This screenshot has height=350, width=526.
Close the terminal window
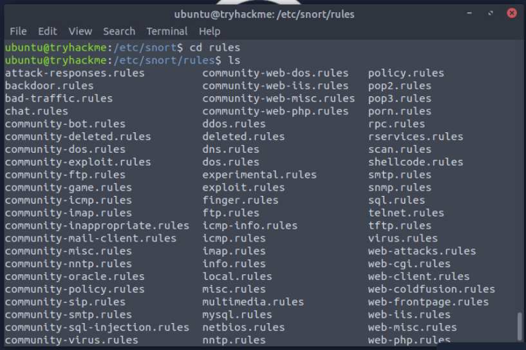511,13
